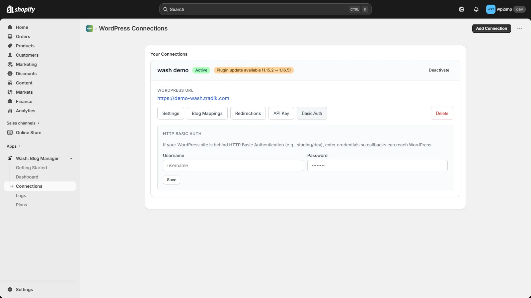
Task: Click the Discounts badge icon
Action: tap(10, 74)
